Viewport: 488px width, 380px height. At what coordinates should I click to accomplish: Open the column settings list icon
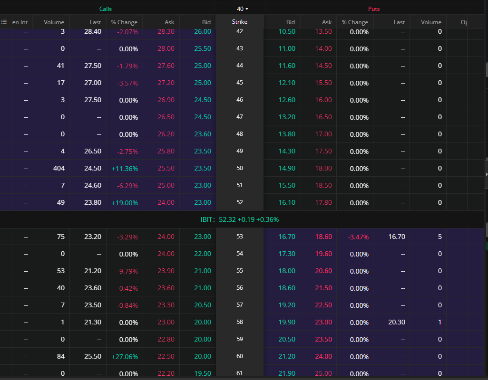[x=4, y=22]
